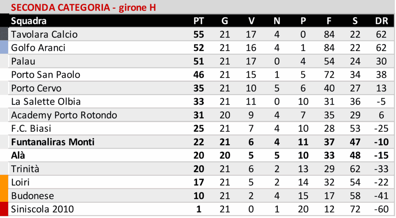This screenshot has width=396, height=218.
Task: Click the Squadra column header
Action: (29, 21)
